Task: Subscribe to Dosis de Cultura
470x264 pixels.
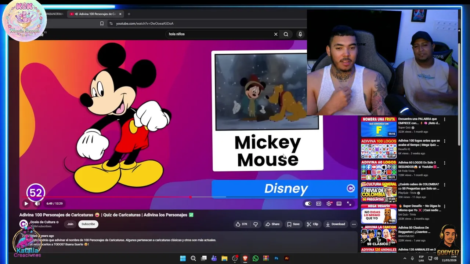Action: [x=88, y=224]
